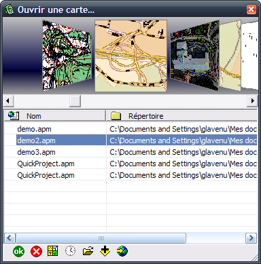This screenshot has width=261, height=264.
Task: Sort list by Répertoire column header
Action: pyautogui.click(x=181, y=116)
